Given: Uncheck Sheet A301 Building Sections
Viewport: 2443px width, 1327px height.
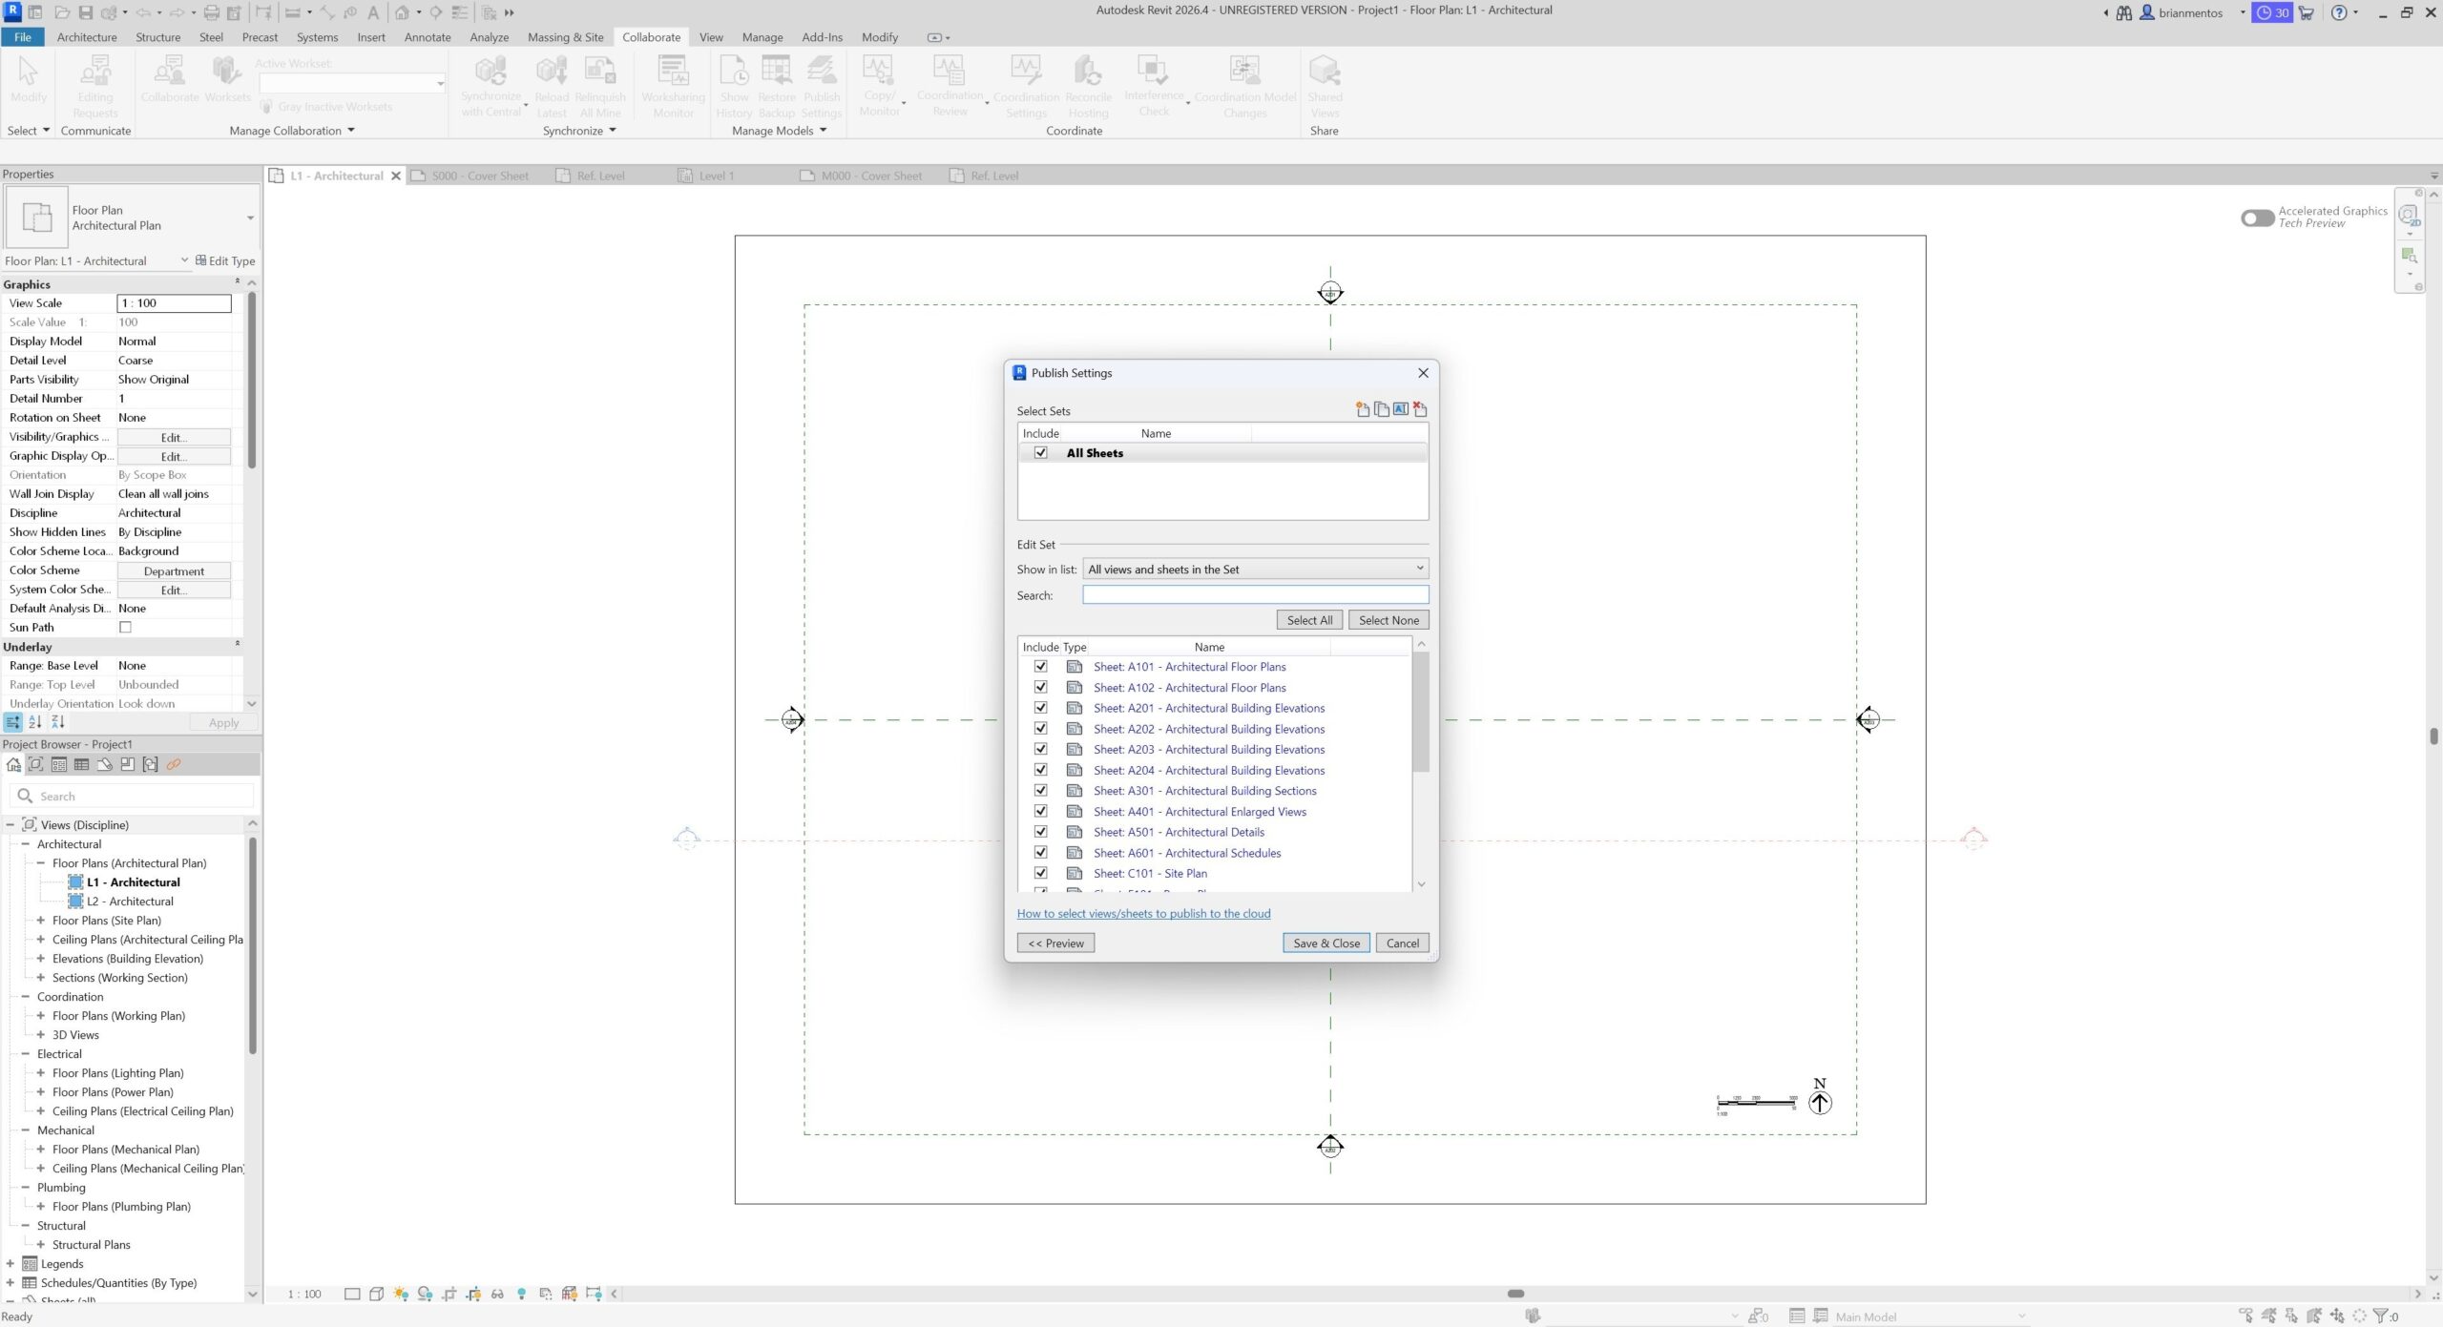Looking at the screenshot, I should coord(1041,791).
